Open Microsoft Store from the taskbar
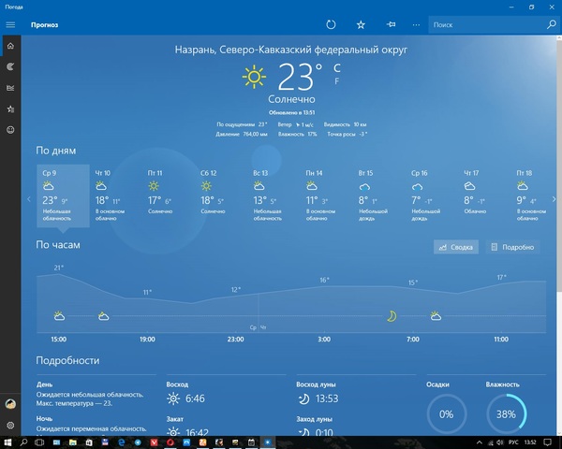The width and height of the screenshot is (562, 449). (89, 442)
